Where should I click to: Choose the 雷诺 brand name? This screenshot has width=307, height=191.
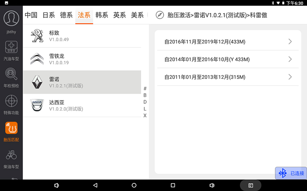tap(54, 79)
